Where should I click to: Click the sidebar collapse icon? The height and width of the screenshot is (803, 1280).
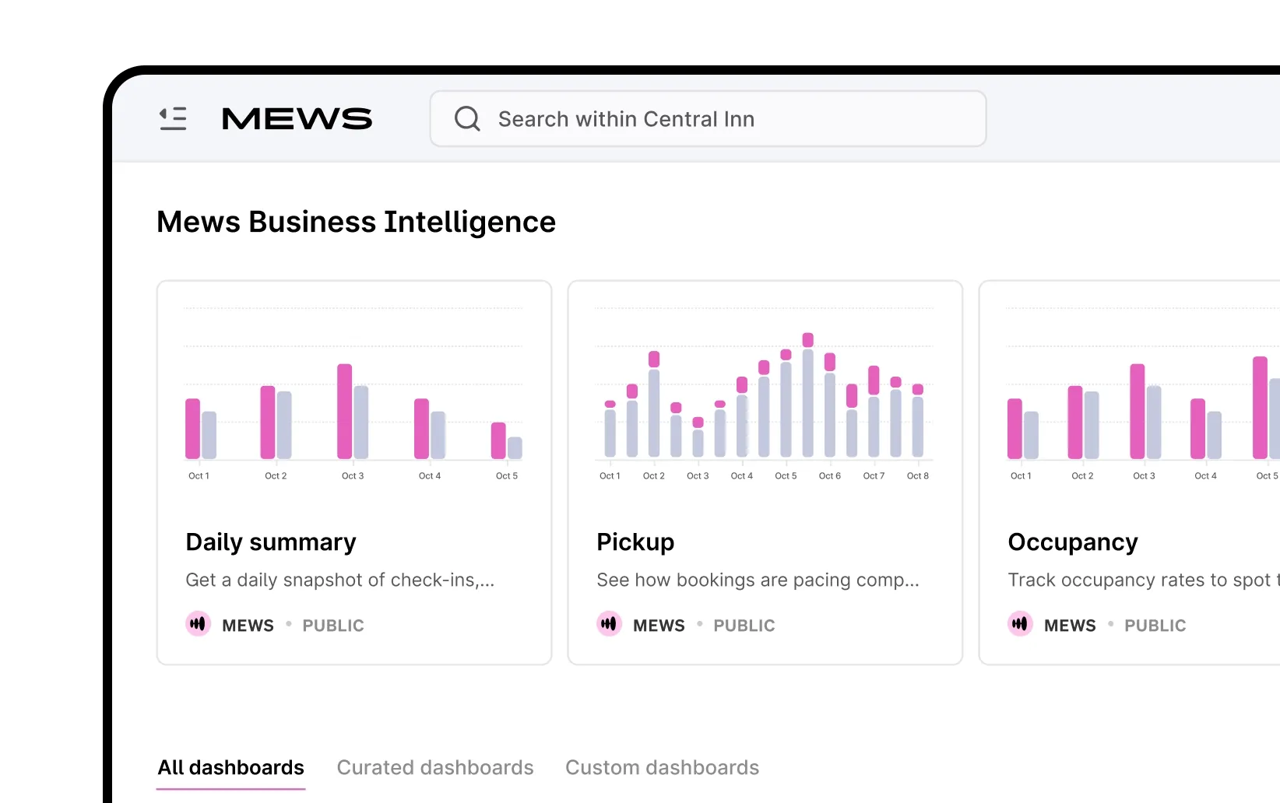[173, 118]
